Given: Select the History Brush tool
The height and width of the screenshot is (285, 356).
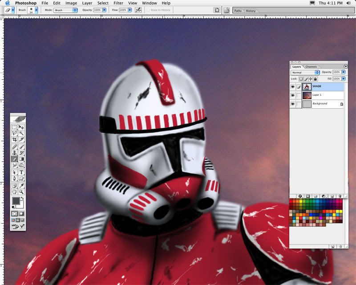Looking at the screenshot, I should click(21, 153).
